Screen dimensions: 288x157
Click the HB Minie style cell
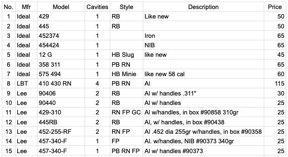coord(127,74)
